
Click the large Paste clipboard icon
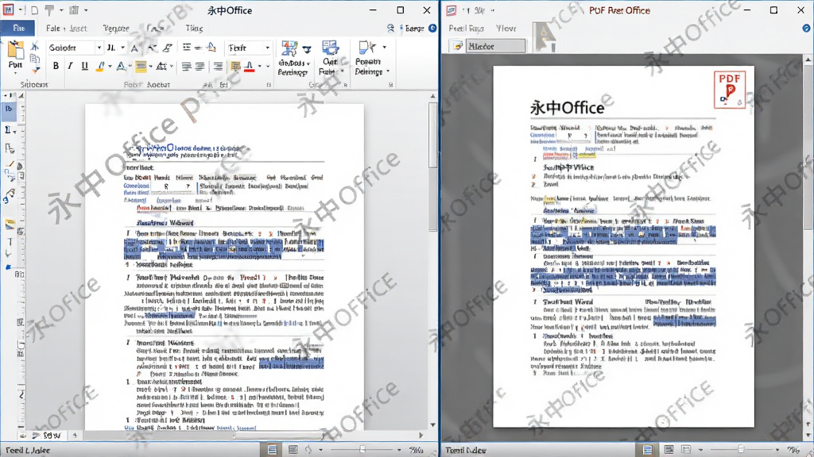(x=16, y=50)
